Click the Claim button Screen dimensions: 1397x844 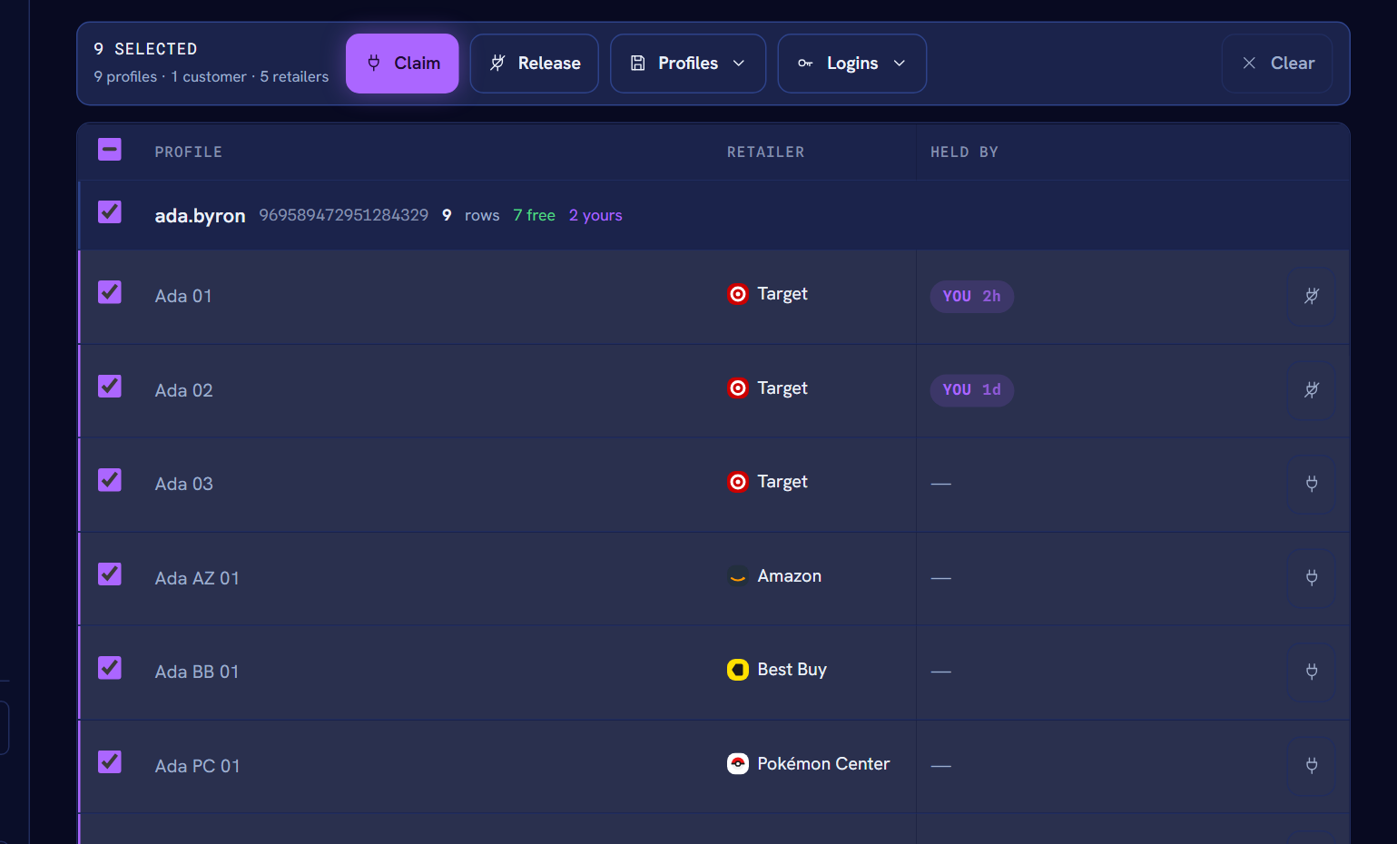pyautogui.click(x=402, y=64)
